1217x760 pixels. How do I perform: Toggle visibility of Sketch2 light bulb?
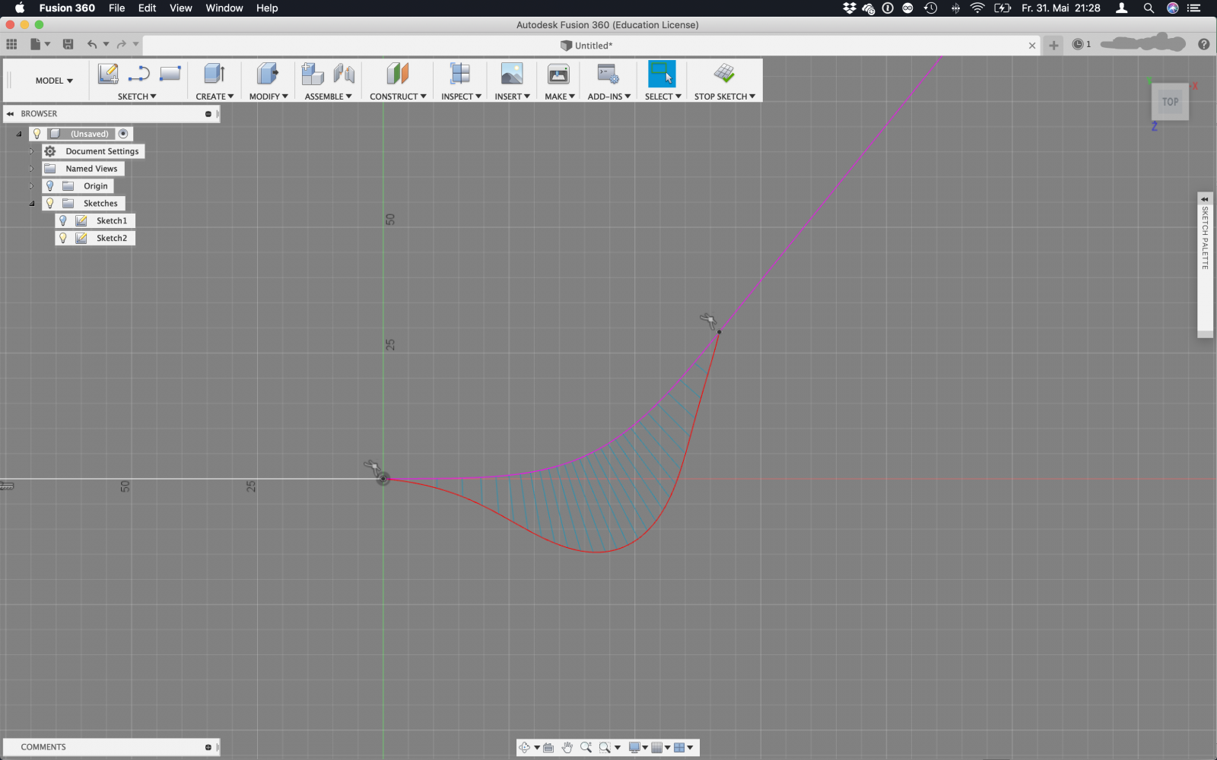click(63, 238)
